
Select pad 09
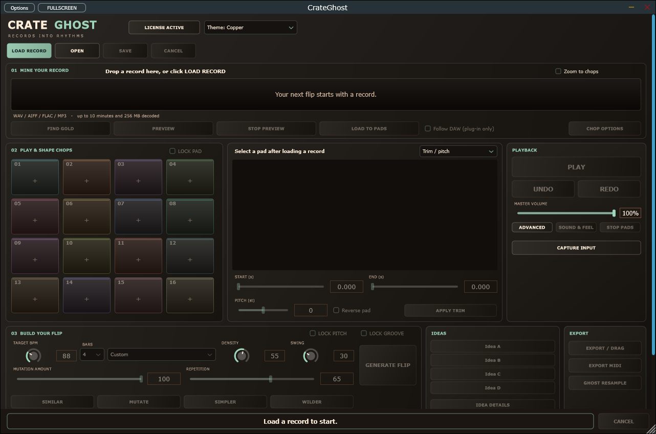(35, 256)
